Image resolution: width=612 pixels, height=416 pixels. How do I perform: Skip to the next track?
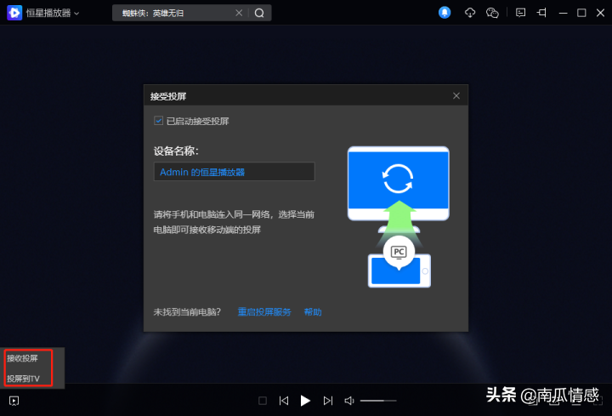tap(328, 401)
